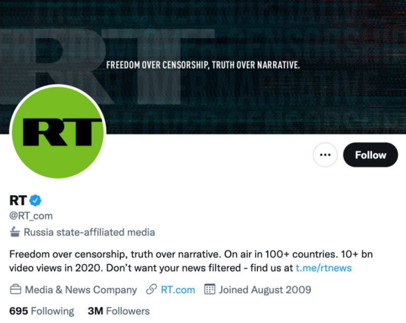This screenshot has height=323, width=406.
Task: Visit the RT.com website link
Action: tap(178, 290)
